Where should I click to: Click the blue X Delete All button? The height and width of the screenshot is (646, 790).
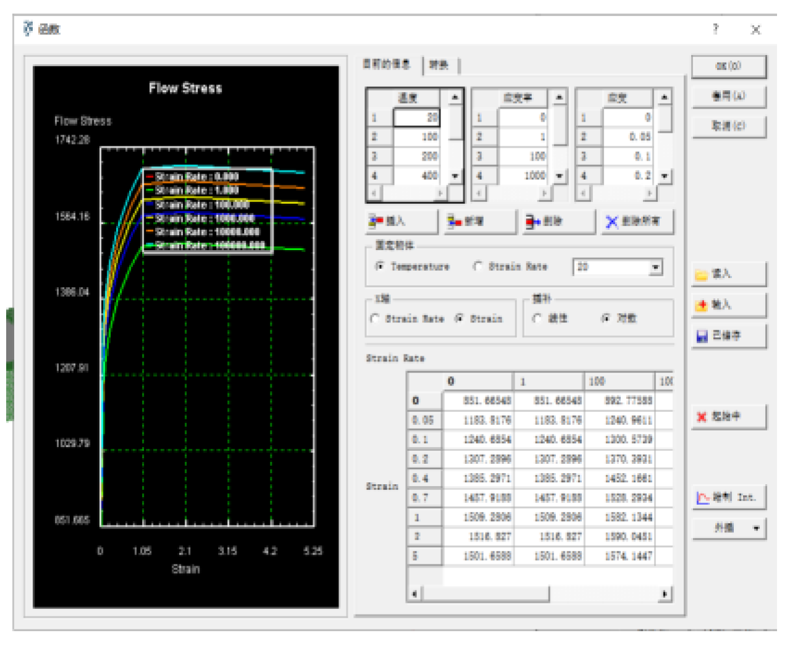(637, 221)
